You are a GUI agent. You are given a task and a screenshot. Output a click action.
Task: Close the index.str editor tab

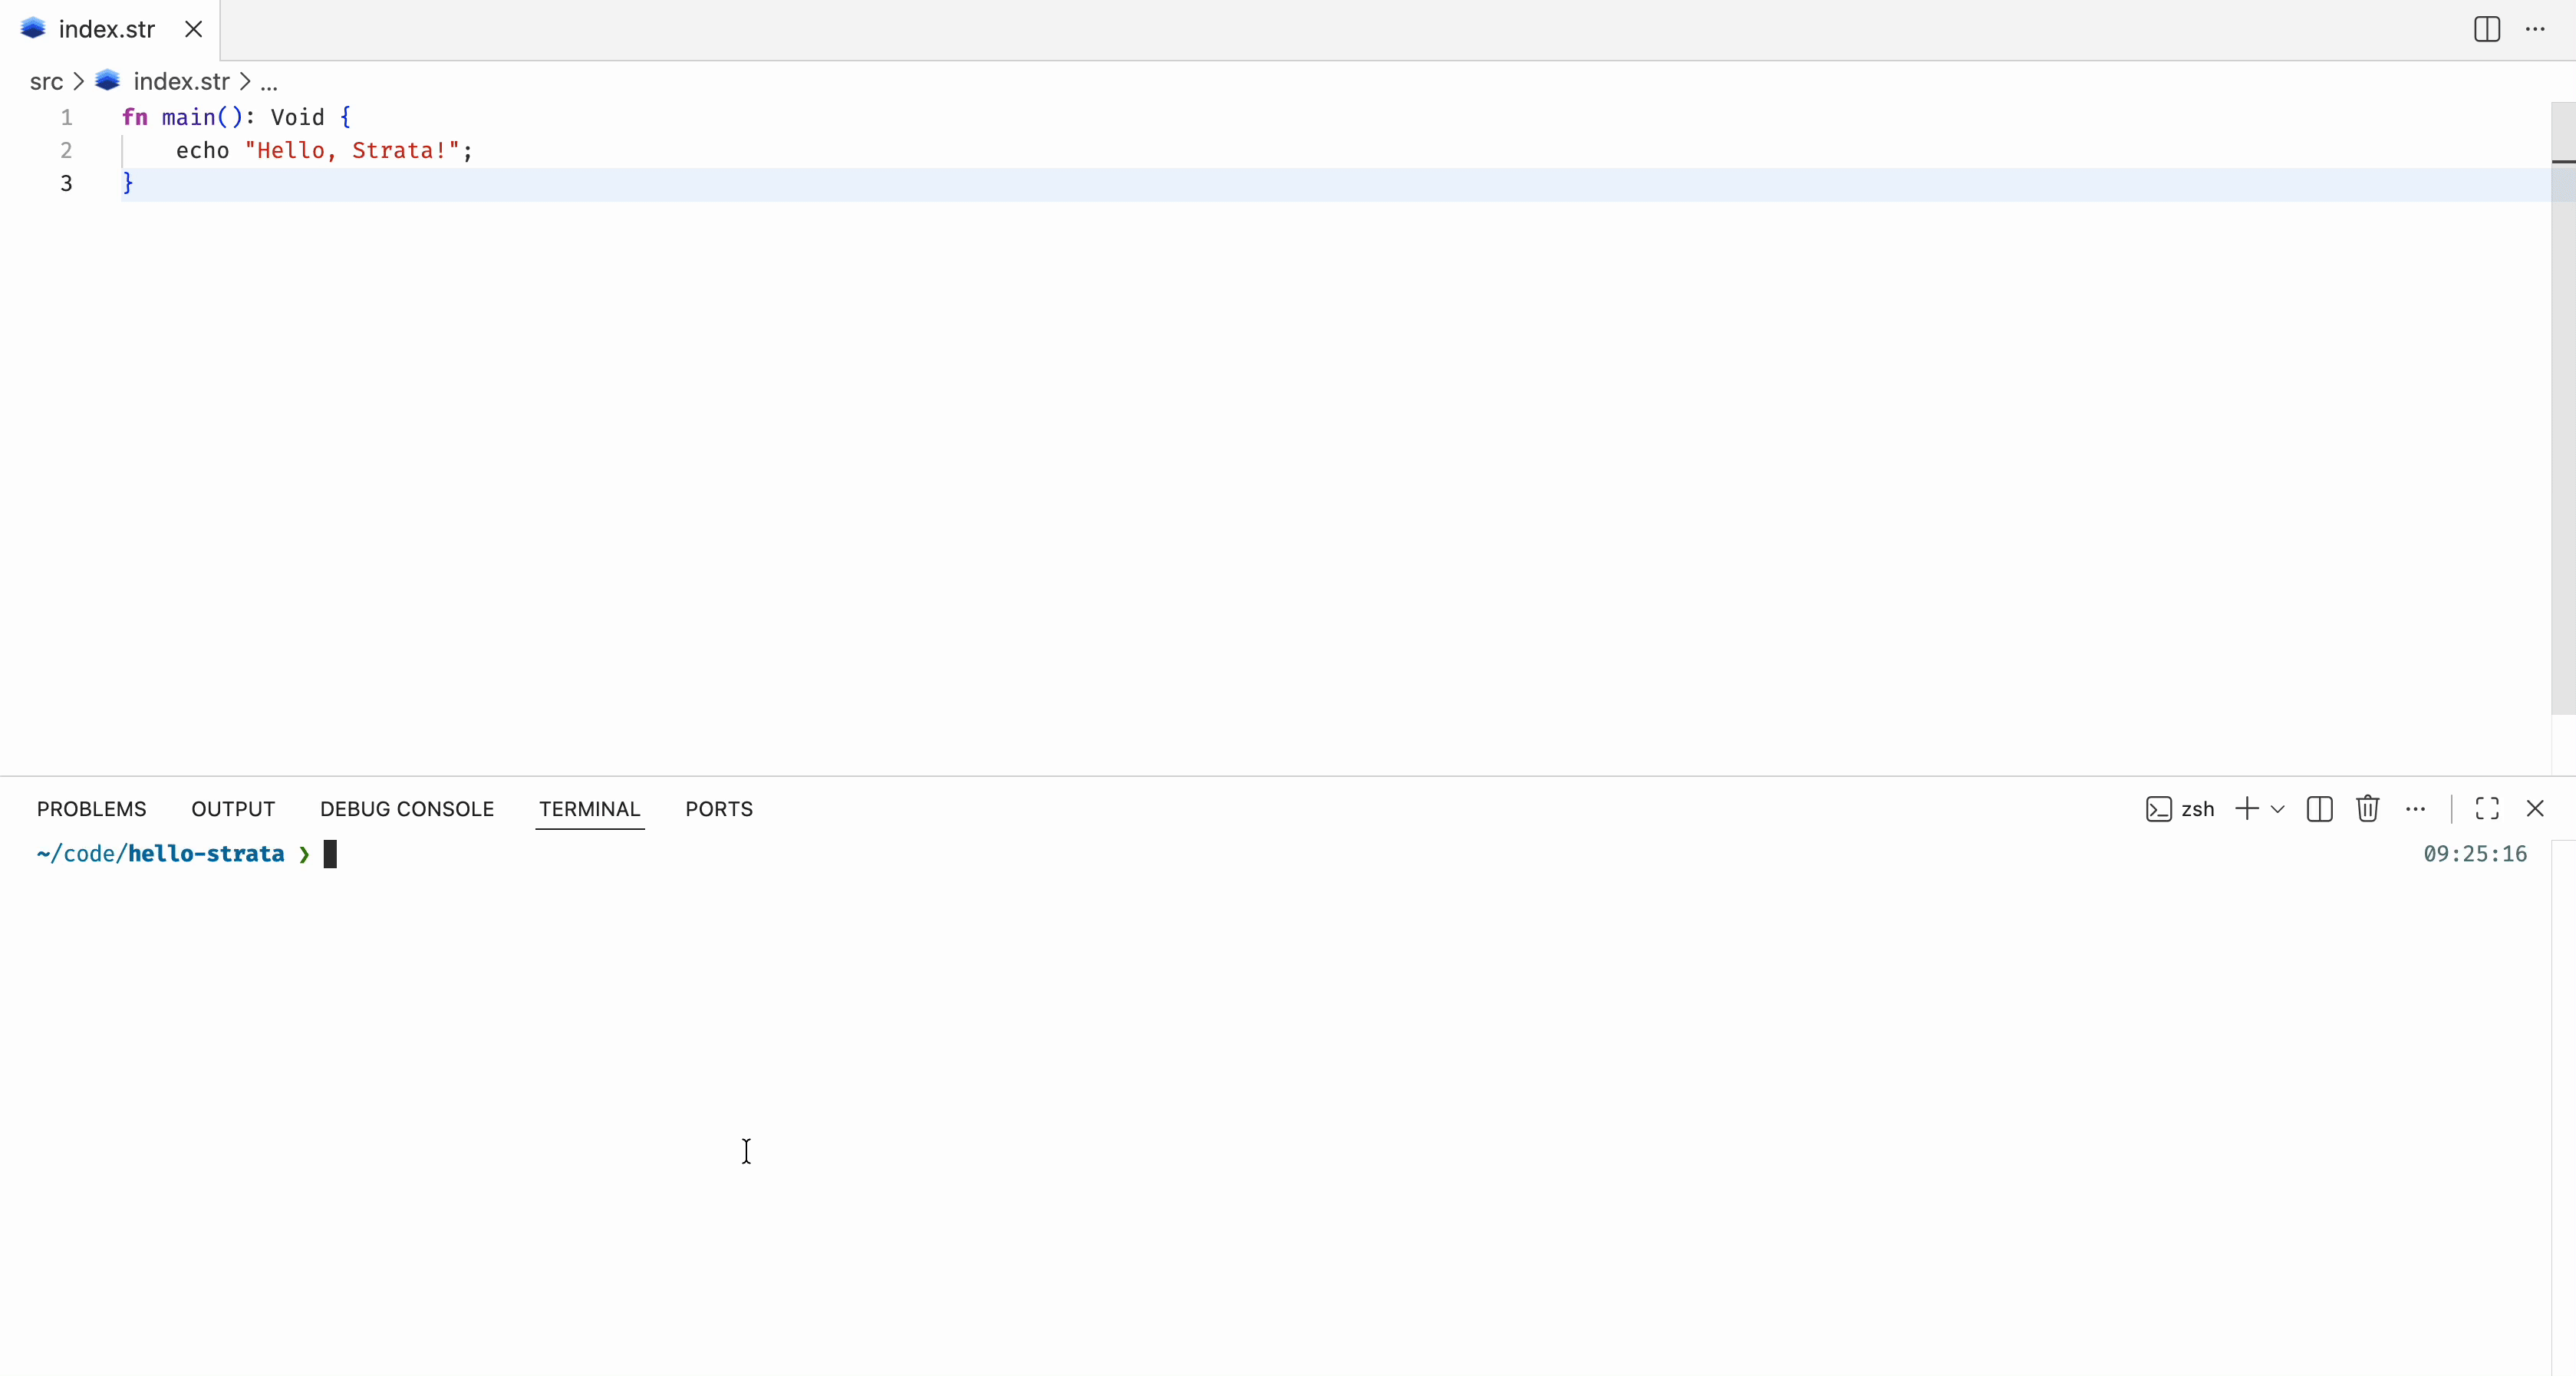[x=194, y=29]
